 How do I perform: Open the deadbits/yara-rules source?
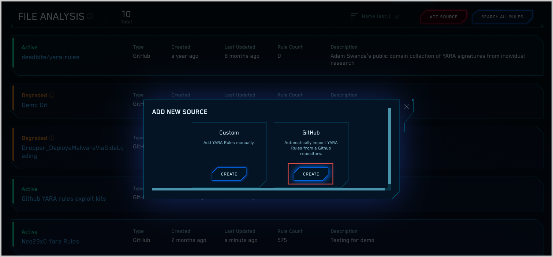(x=50, y=57)
